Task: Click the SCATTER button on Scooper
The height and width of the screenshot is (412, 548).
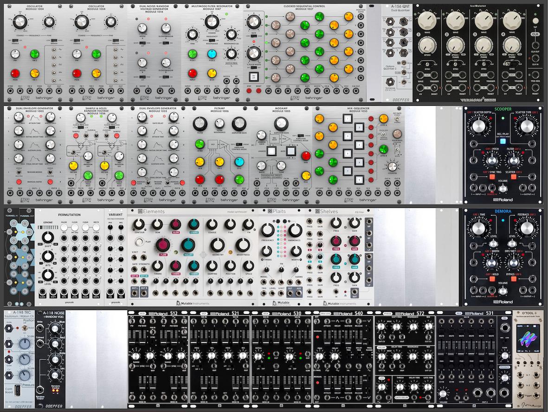Action: click(513, 177)
